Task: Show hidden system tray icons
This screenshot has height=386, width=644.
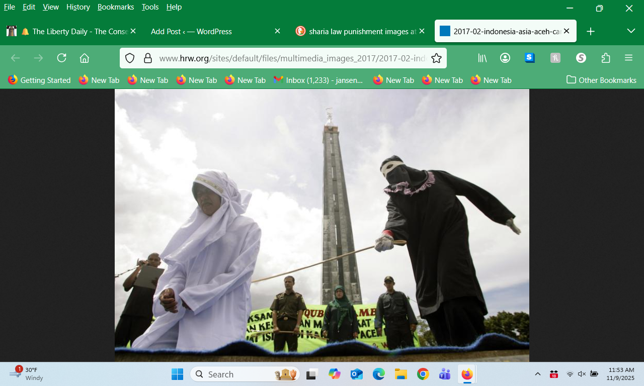Action: [x=537, y=374]
